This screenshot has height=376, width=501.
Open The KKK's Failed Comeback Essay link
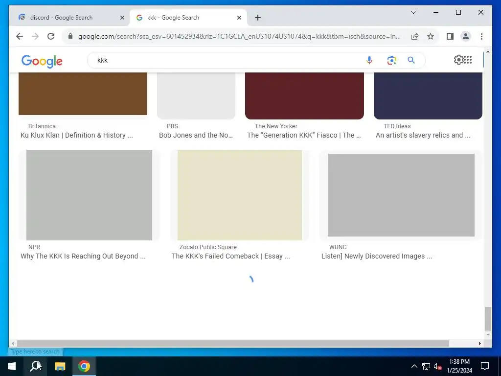click(231, 256)
